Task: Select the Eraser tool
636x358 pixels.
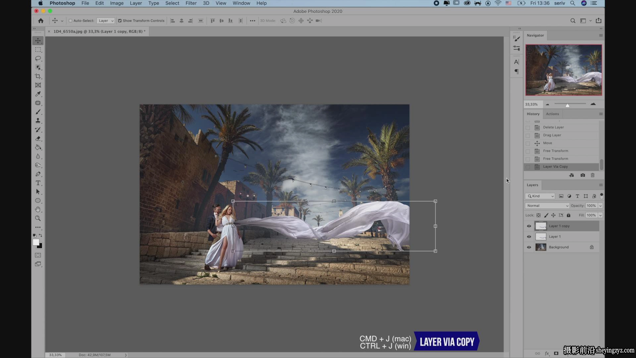Action: (x=38, y=139)
